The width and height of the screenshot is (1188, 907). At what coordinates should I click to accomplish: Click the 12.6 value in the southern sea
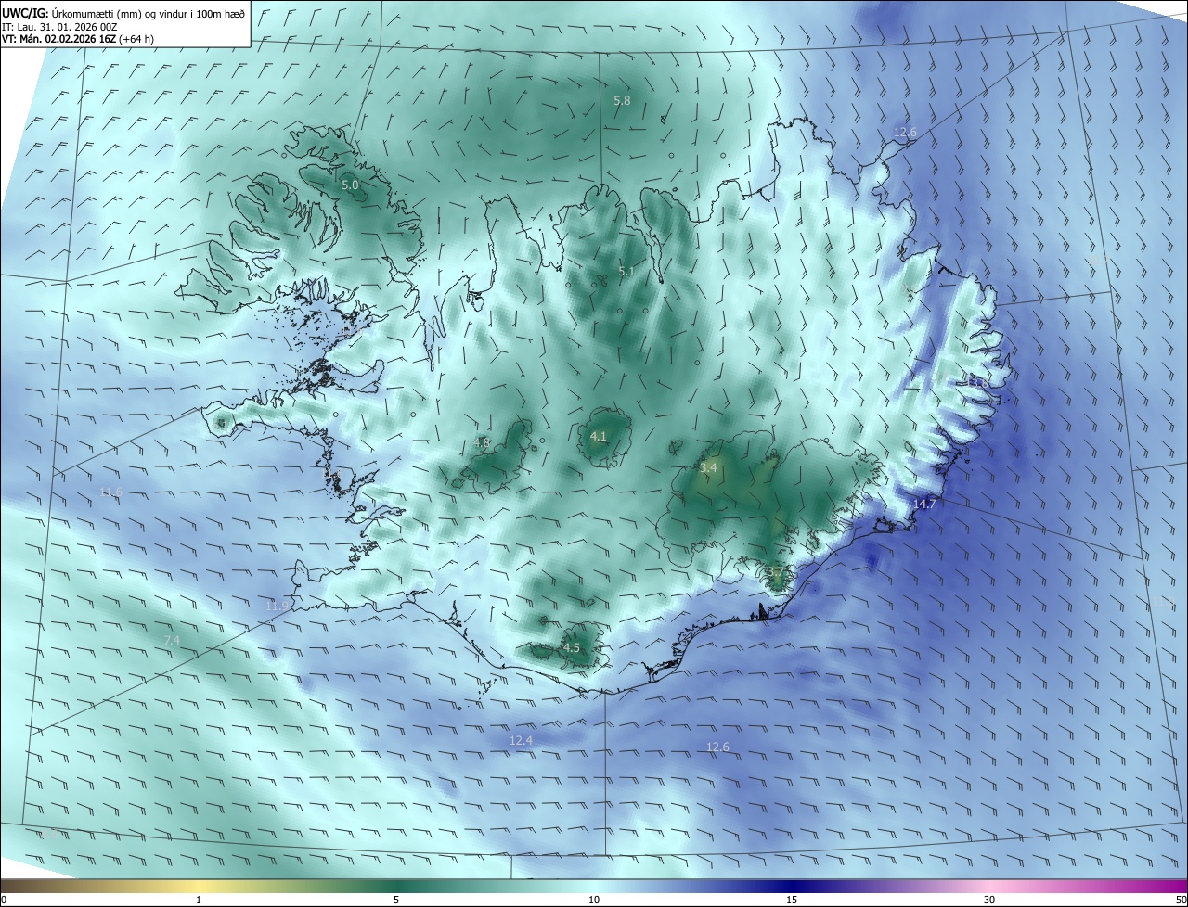(x=717, y=747)
